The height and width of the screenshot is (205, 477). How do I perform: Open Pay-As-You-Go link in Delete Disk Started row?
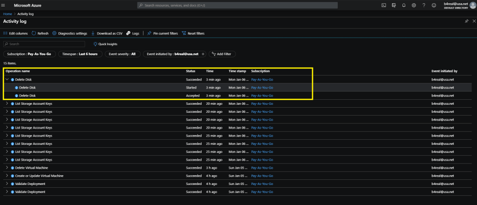click(x=262, y=88)
